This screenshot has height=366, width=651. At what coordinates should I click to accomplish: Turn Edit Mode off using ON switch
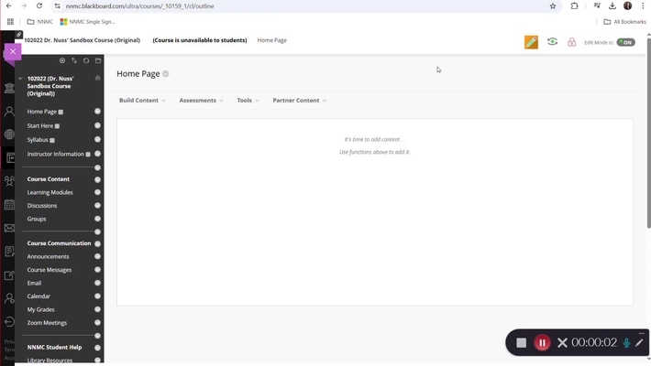(625, 42)
